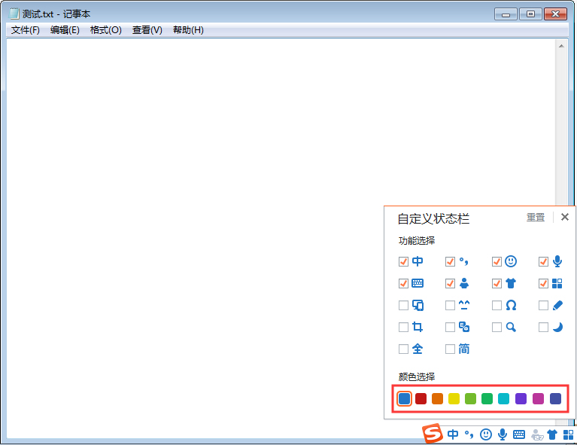577x445 pixels.
Task: Click the punctuation icon on the status bar
Action: pos(469,434)
